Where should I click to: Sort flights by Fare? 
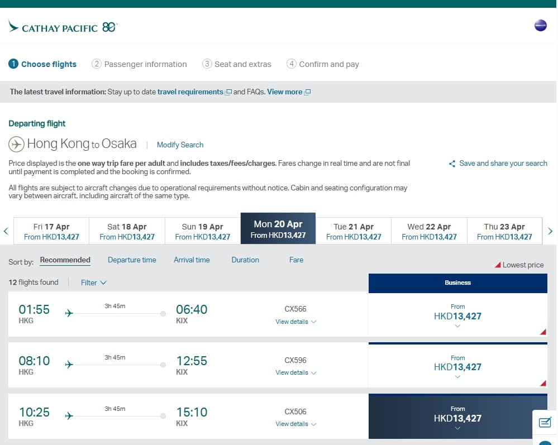coord(295,260)
